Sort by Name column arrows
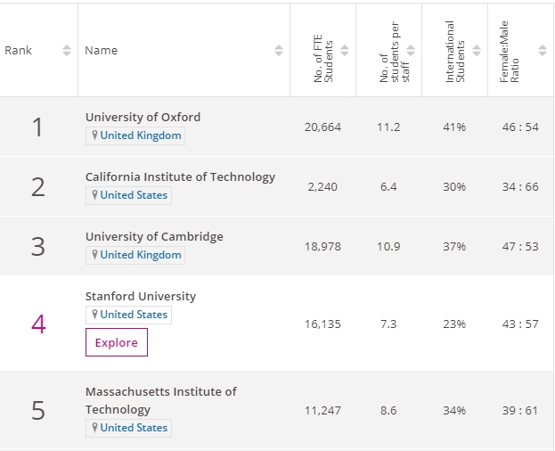 (x=277, y=51)
